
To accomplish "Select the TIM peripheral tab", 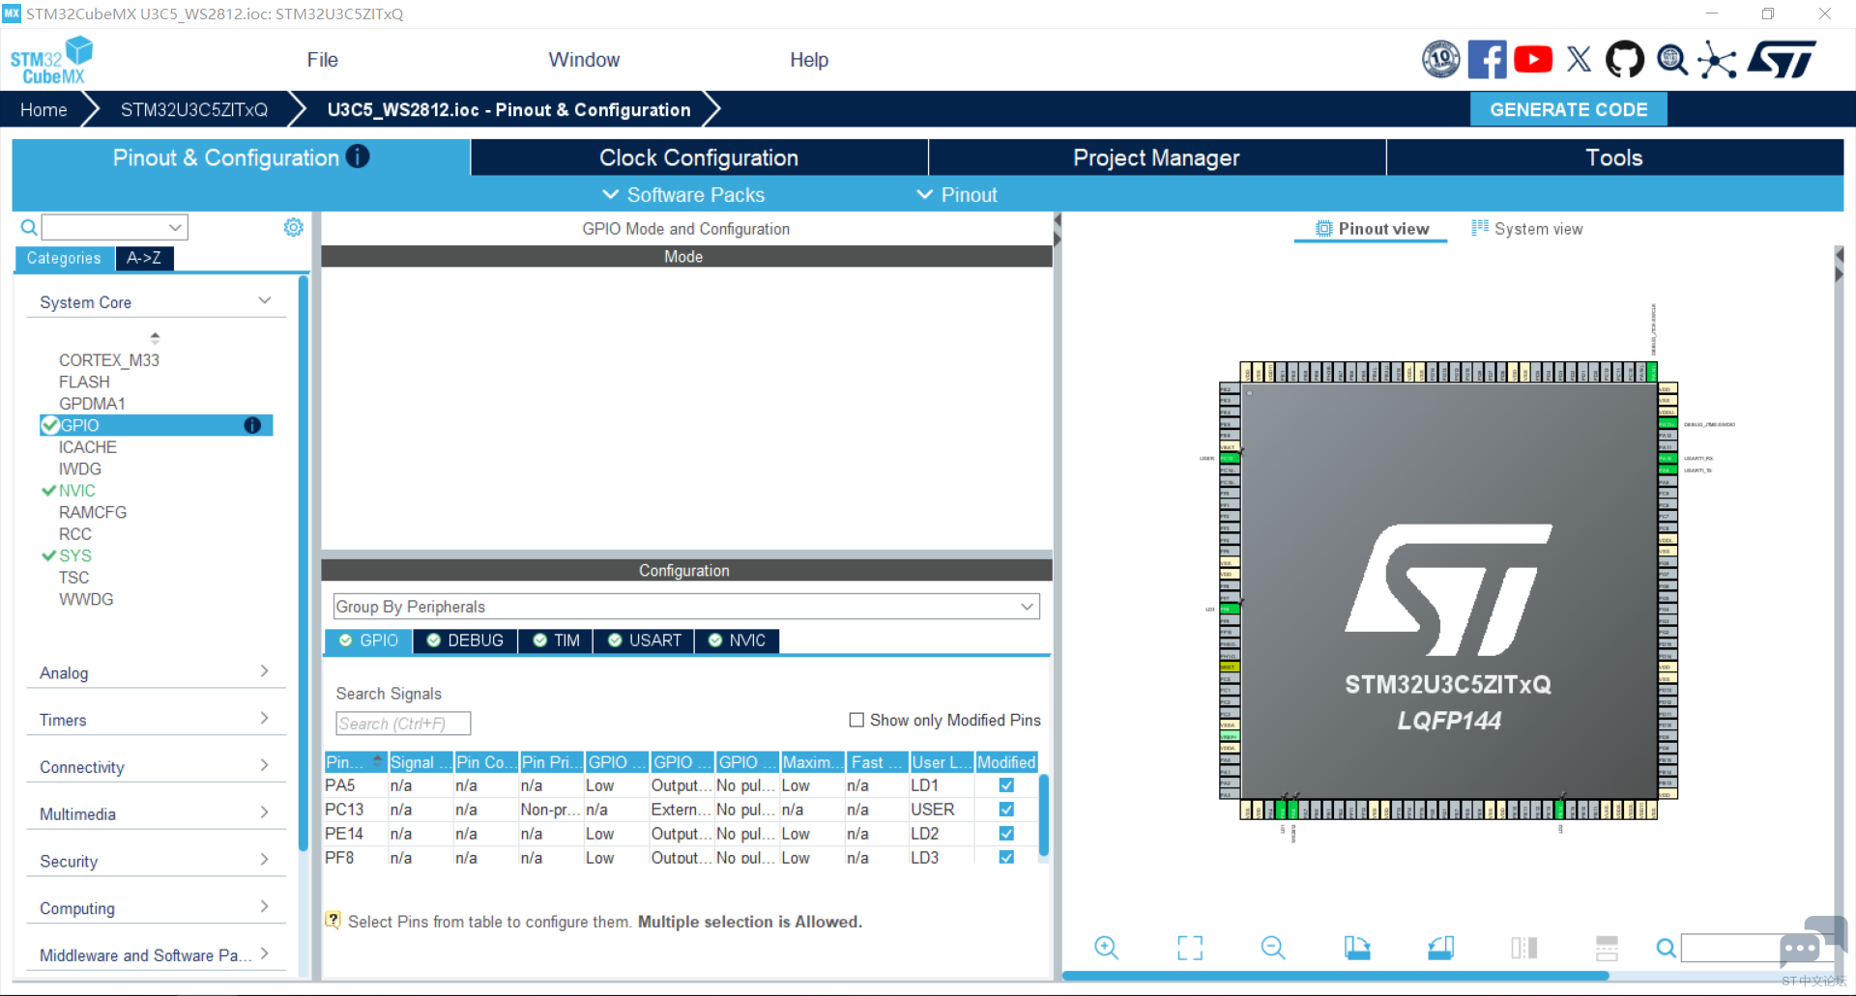I will click(x=557, y=640).
